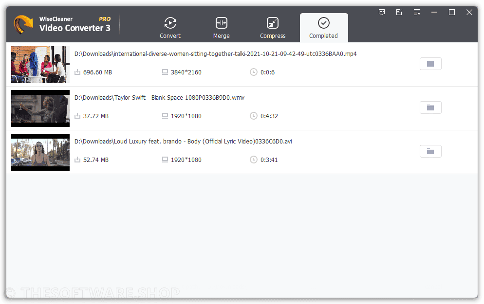Click thumbnail of women sitting together video
The image size is (484, 304).
click(40, 65)
